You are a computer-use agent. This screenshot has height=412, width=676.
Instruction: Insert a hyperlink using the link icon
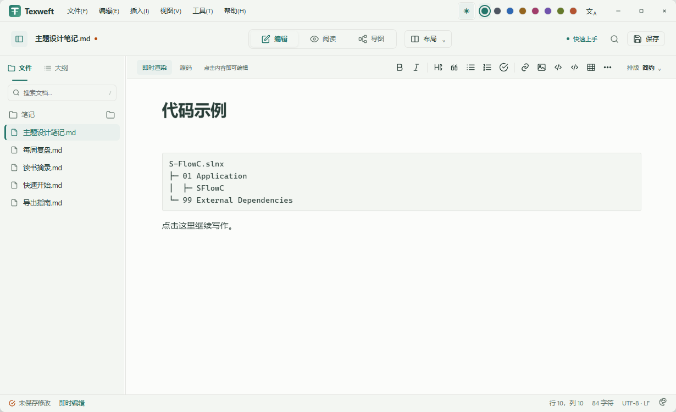tap(525, 68)
